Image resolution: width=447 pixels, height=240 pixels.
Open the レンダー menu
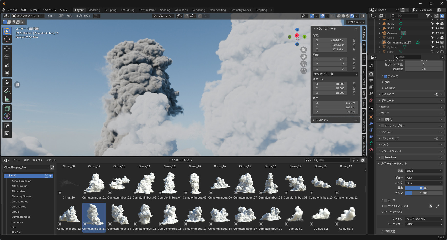[x=35, y=10]
